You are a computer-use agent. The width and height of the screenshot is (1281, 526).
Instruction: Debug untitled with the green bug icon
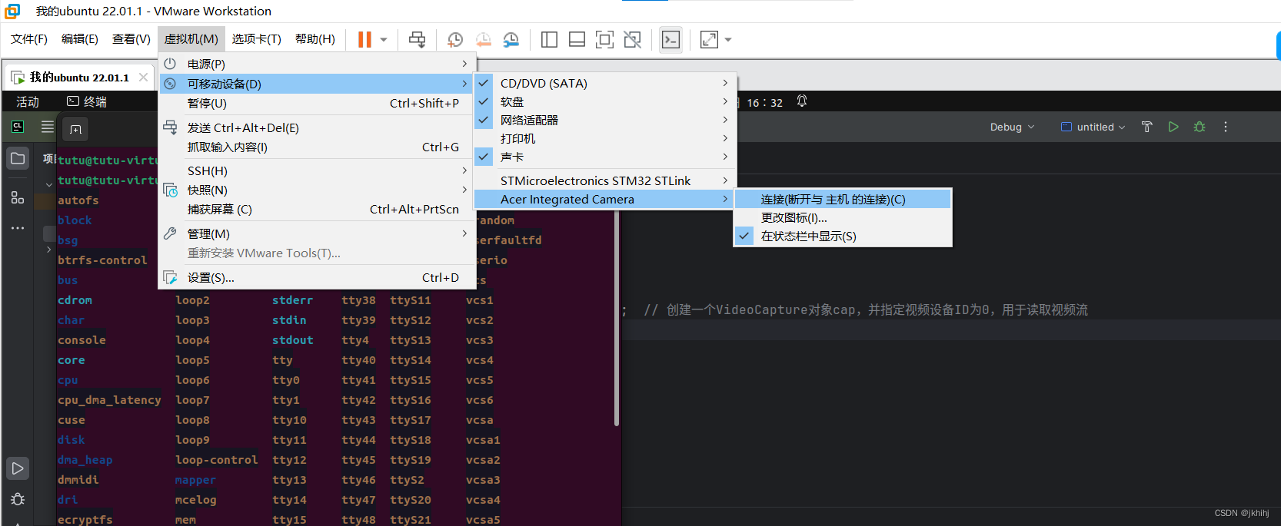(1199, 127)
